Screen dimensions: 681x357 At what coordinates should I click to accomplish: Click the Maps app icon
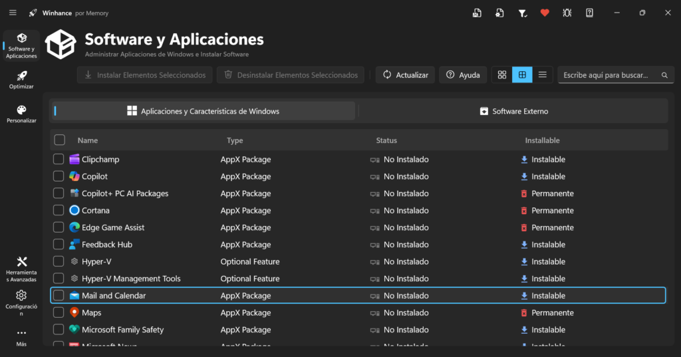click(x=74, y=312)
